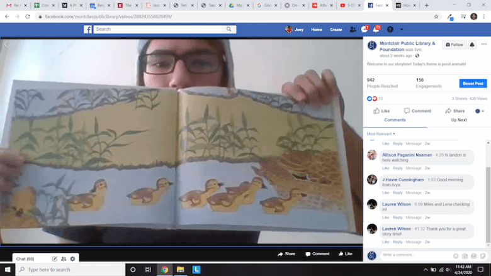Open File Explorer from the taskbar
491x276 pixels.
click(x=181, y=270)
